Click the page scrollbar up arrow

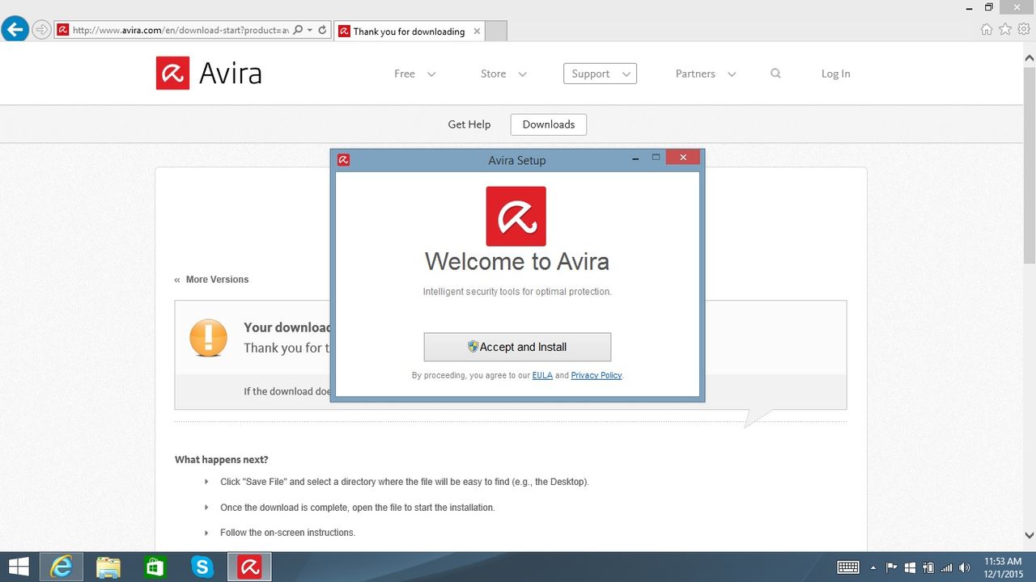(x=1030, y=58)
